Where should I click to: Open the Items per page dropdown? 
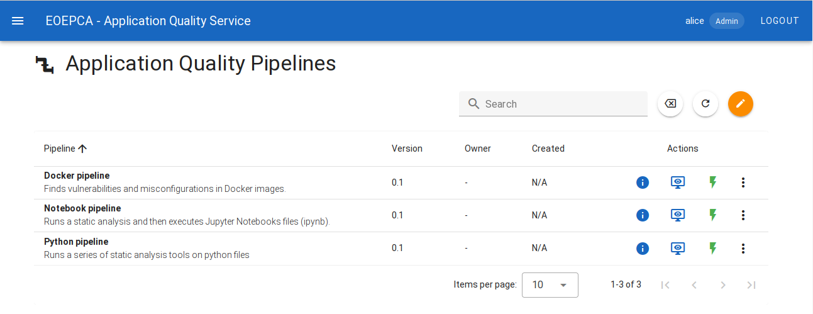click(550, 285)
